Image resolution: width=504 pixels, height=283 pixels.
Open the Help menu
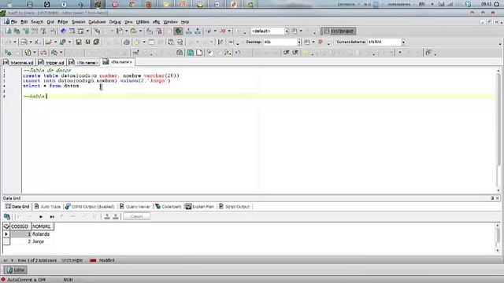185,22
